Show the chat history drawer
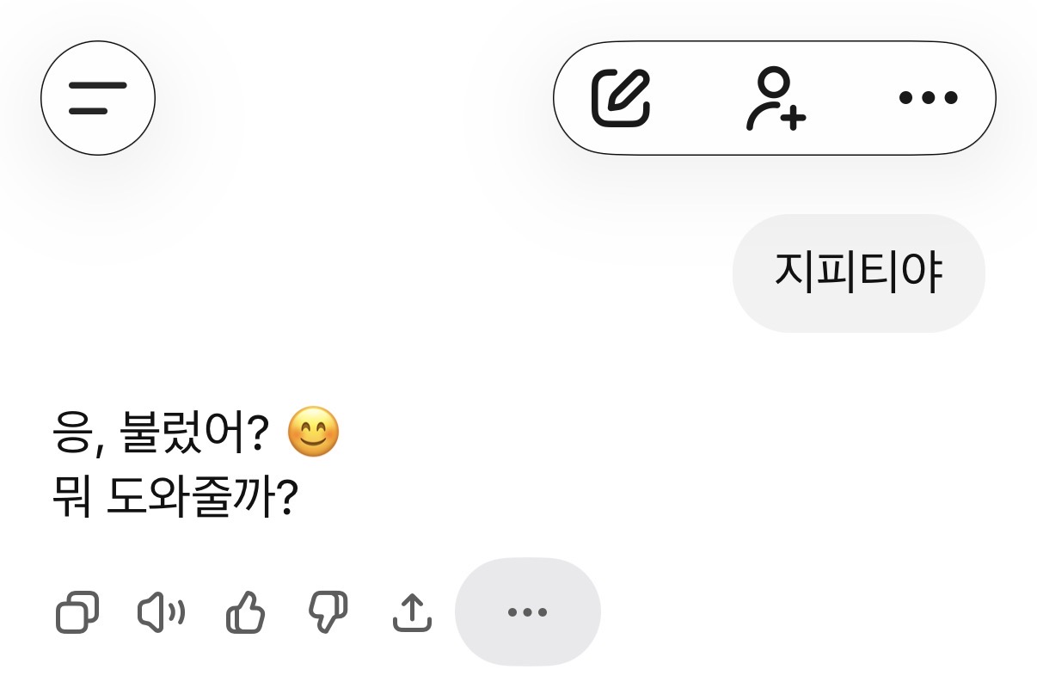 coord(98,98)
